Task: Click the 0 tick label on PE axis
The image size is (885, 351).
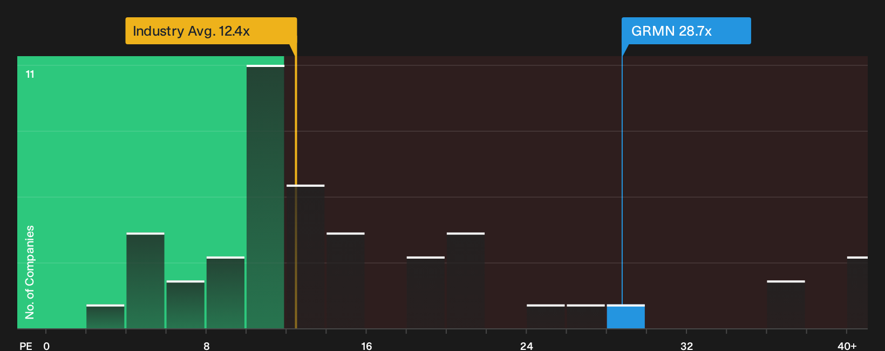Action: click(46, 346)
